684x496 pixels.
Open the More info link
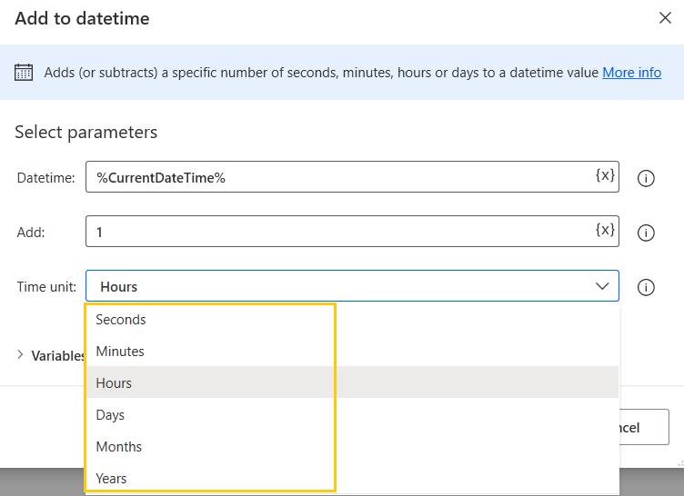(631, 73)
